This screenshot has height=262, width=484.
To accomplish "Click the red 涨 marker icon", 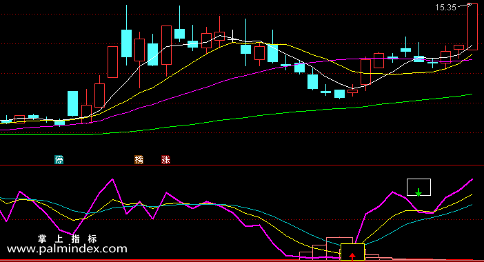I will pos(165,159).
